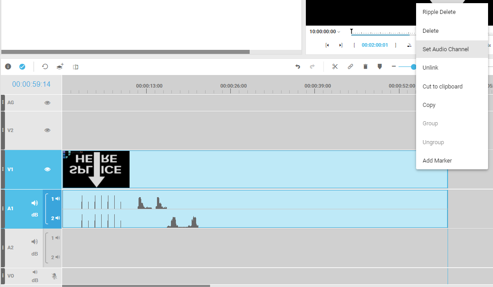Click the scissors cut tool in the timeline toolbar
This screenshot has height=287, width=493.
[x=335, y=66]
